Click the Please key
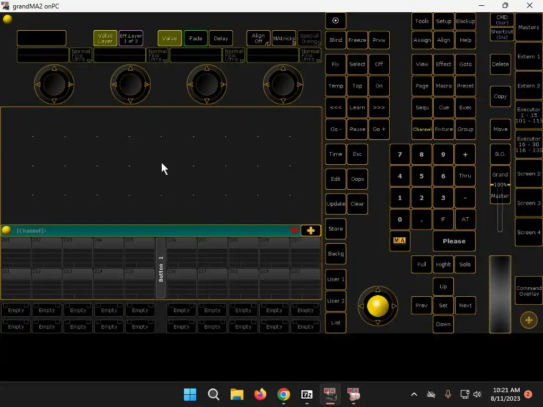The width and height of the screenshot is (543, 407). tap(454, 241)
